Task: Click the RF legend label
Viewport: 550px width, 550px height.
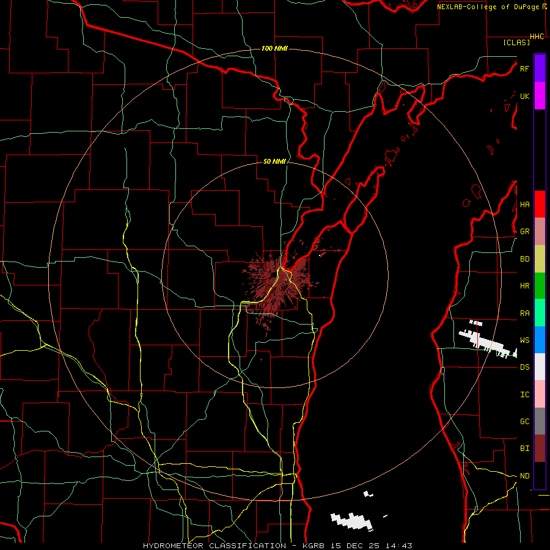Action: point(524,68)
